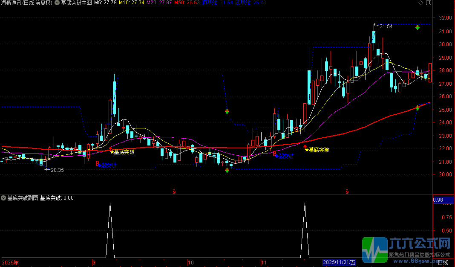455x267 pixels.
Task: Click the 基底突破副图 sub-chart indicator name
Action: pyautogui.click(x=23, y=198)
